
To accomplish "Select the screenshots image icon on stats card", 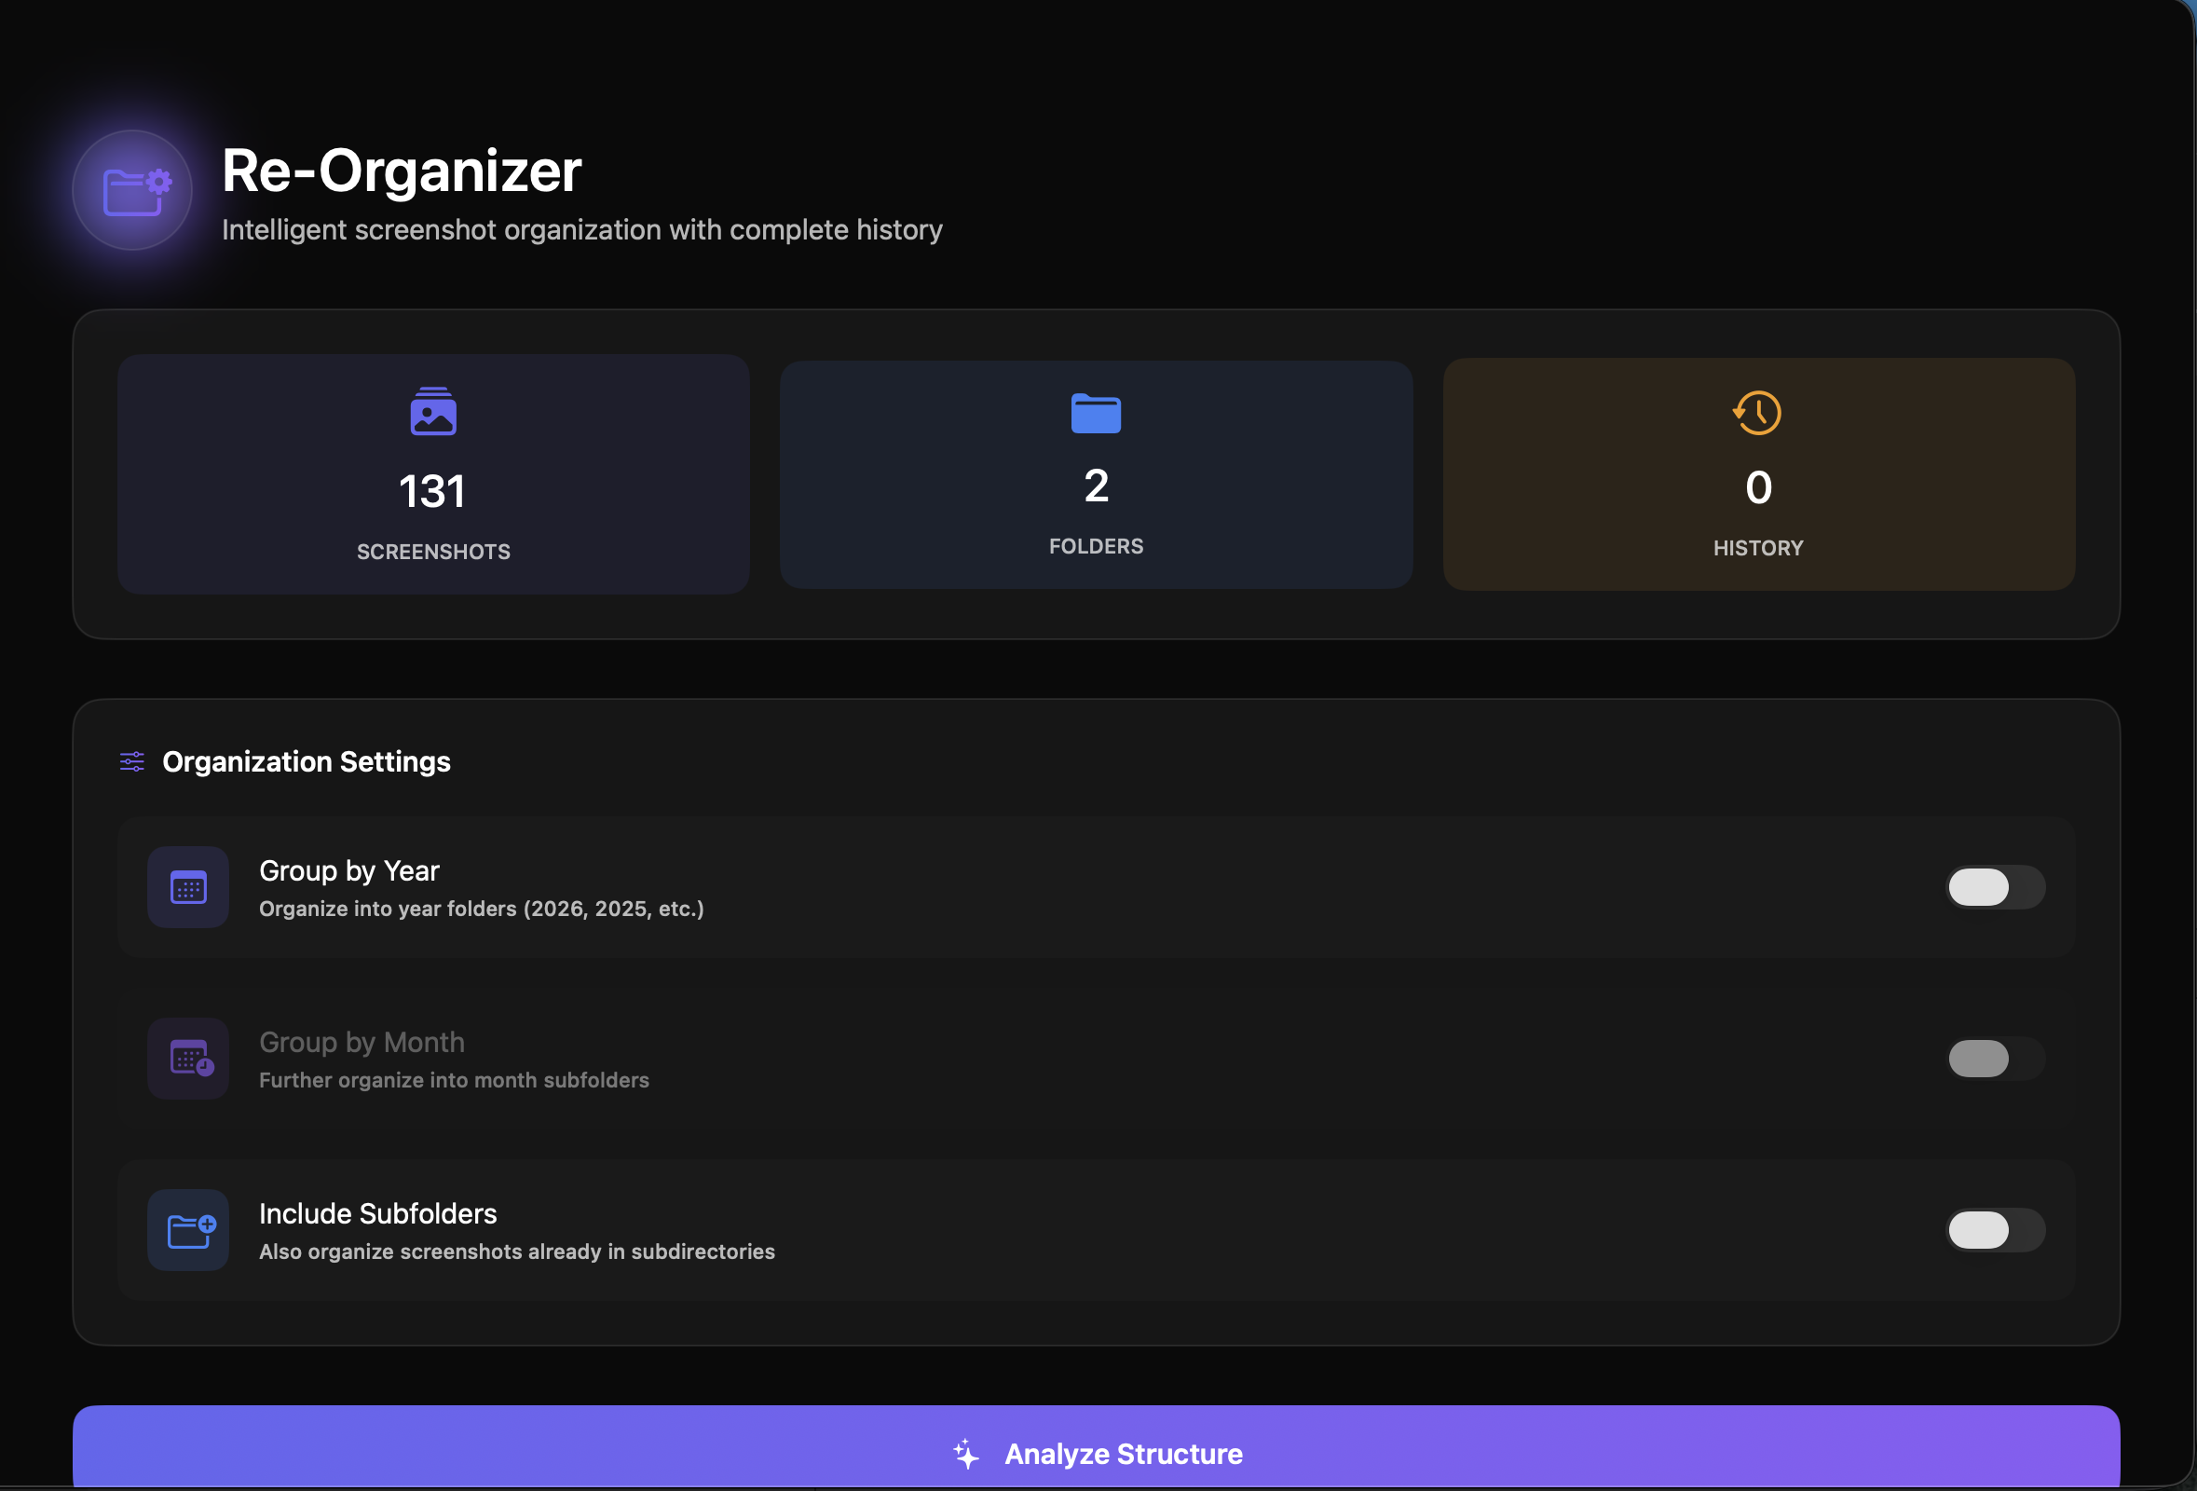I will pos(433,413).
